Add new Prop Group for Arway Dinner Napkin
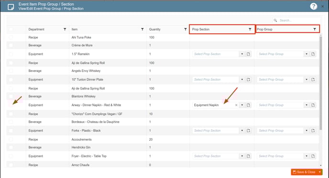This screenshot has height=178, width=329. 313,105
